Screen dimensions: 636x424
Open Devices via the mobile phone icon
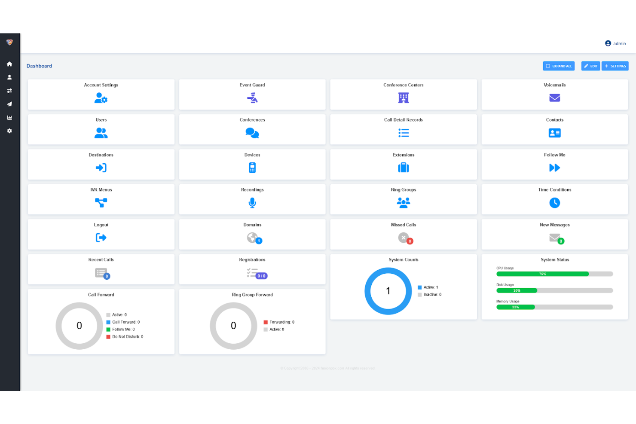pos(252,168)
